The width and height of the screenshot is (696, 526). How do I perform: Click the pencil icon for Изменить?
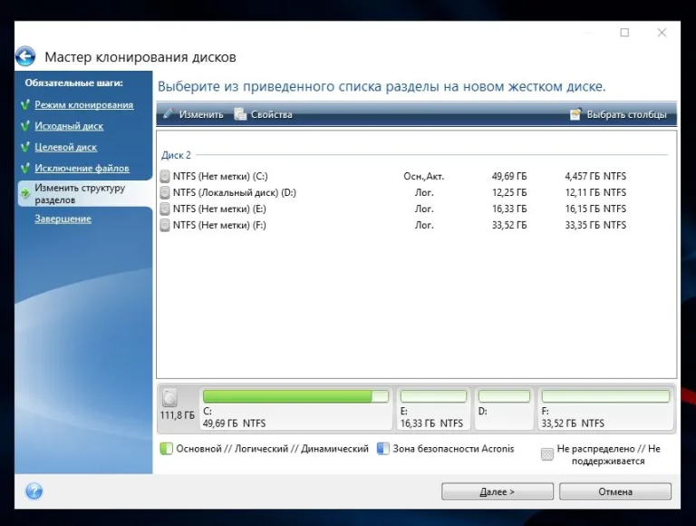tap(169, 114)
